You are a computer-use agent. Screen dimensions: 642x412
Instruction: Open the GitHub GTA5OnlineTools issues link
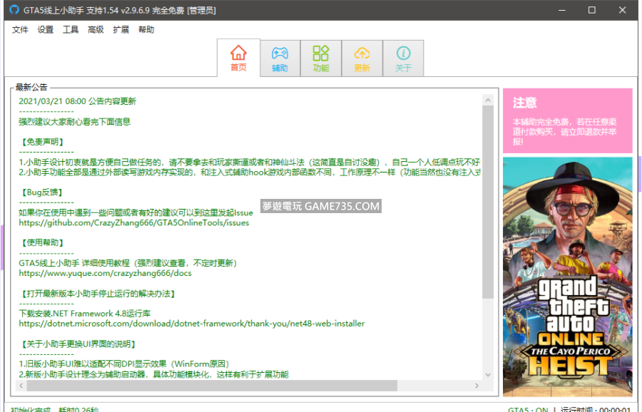[x=134, y=223]
